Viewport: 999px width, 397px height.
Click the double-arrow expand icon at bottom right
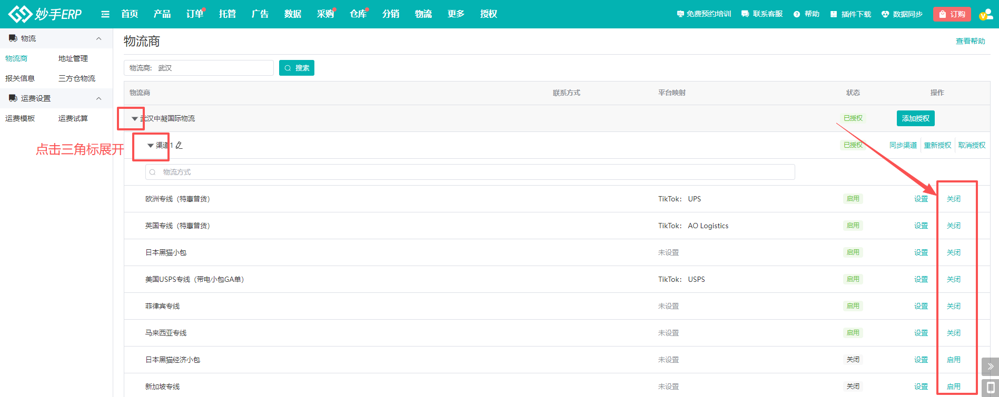pyautogui.click(x=990, y=367)
